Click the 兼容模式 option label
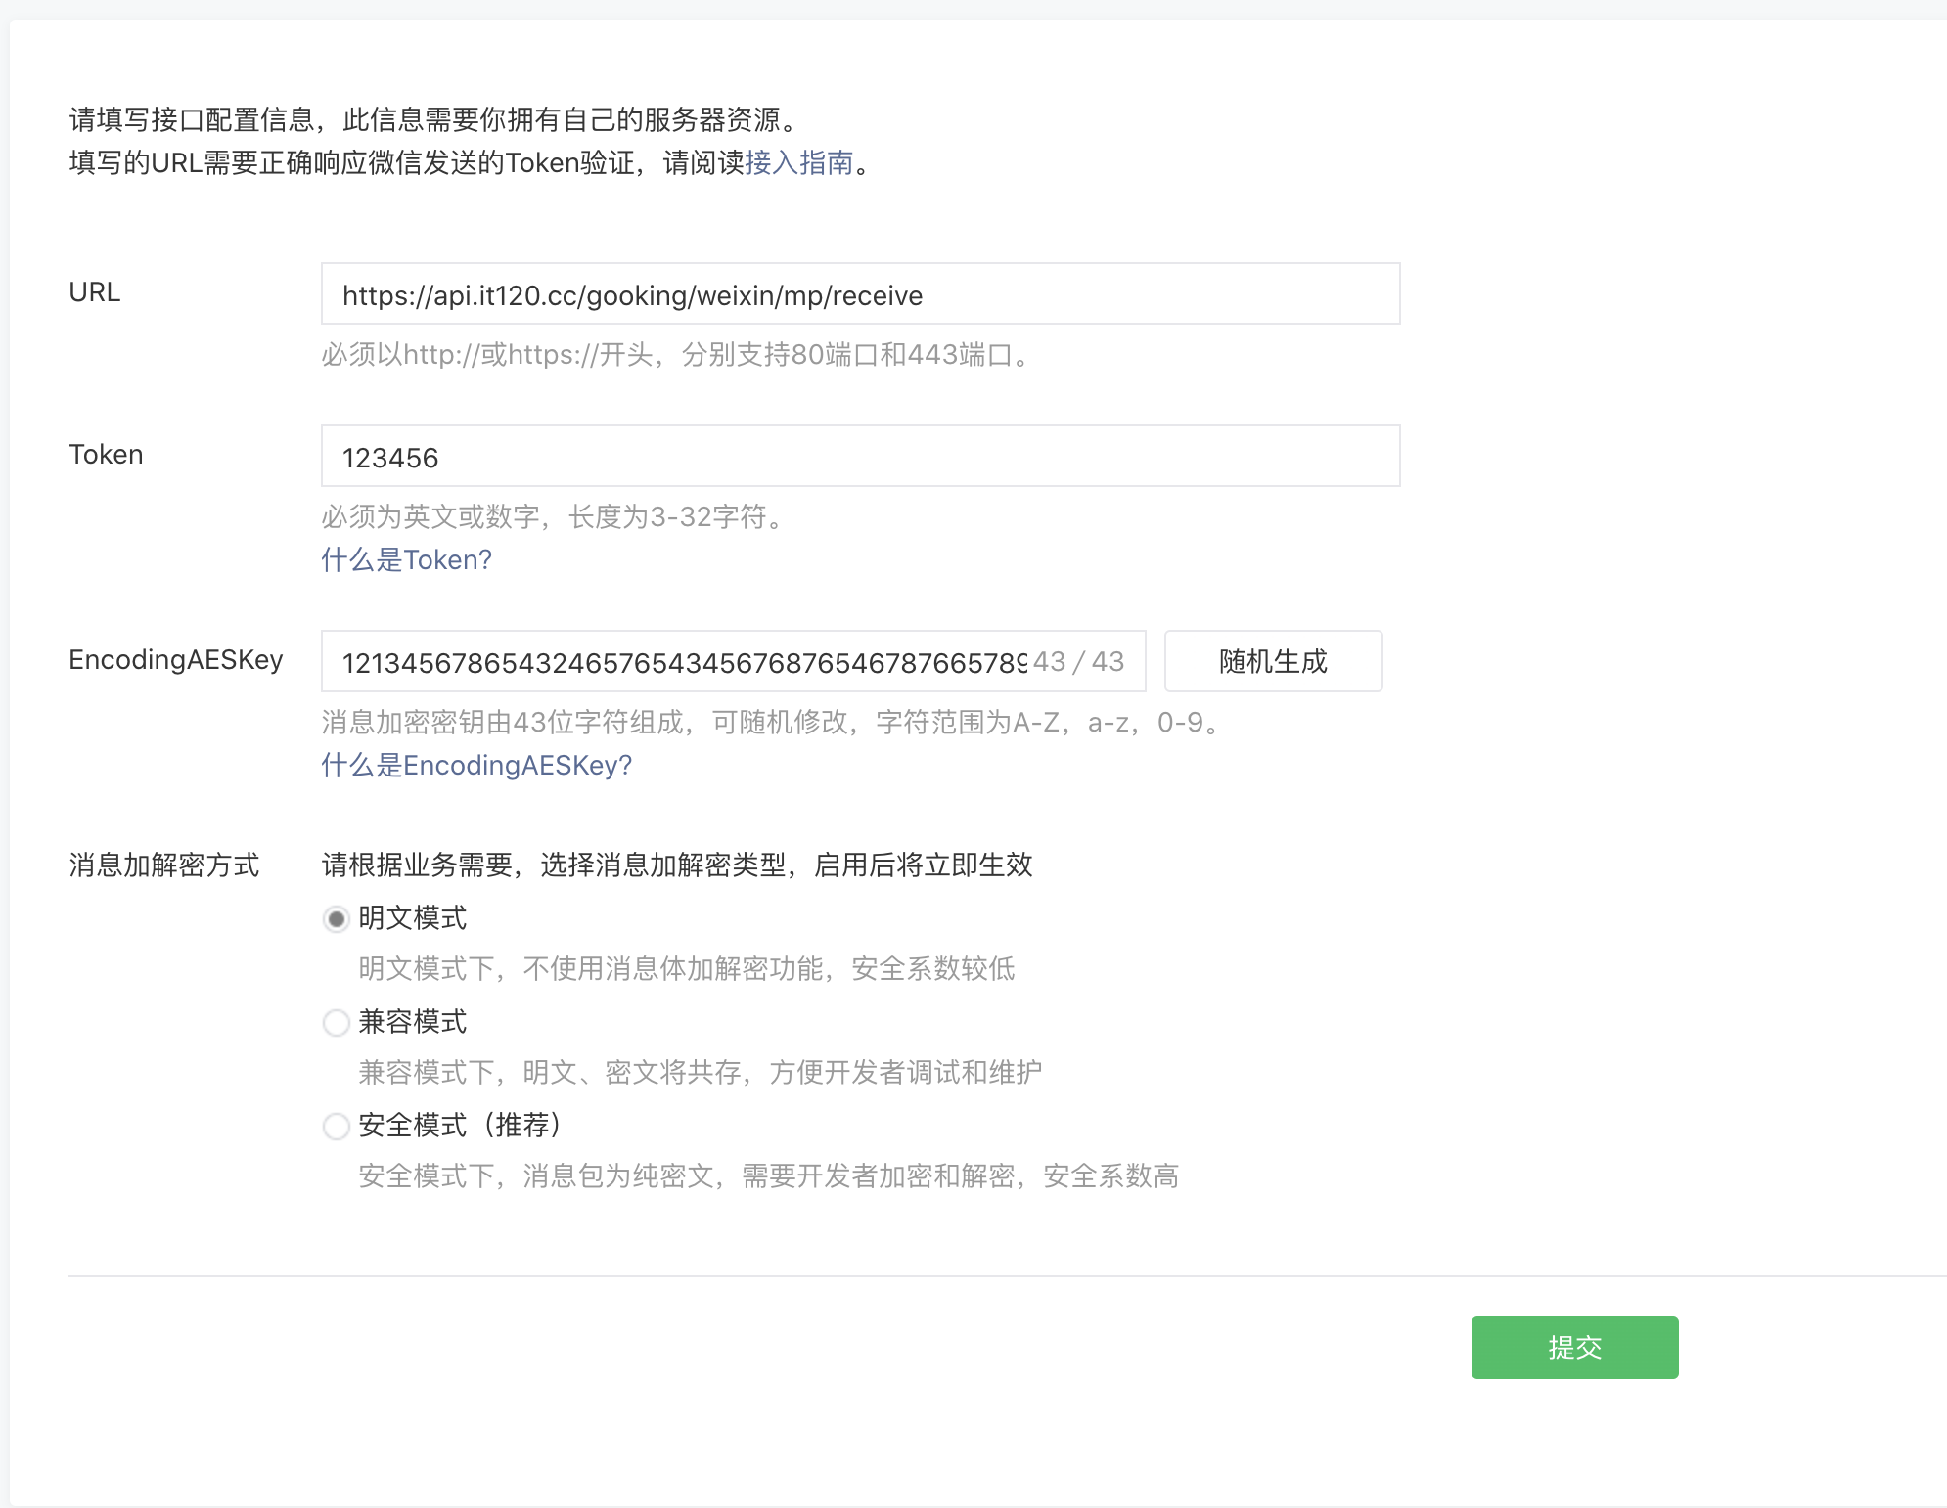 (x=412, y=1022)
